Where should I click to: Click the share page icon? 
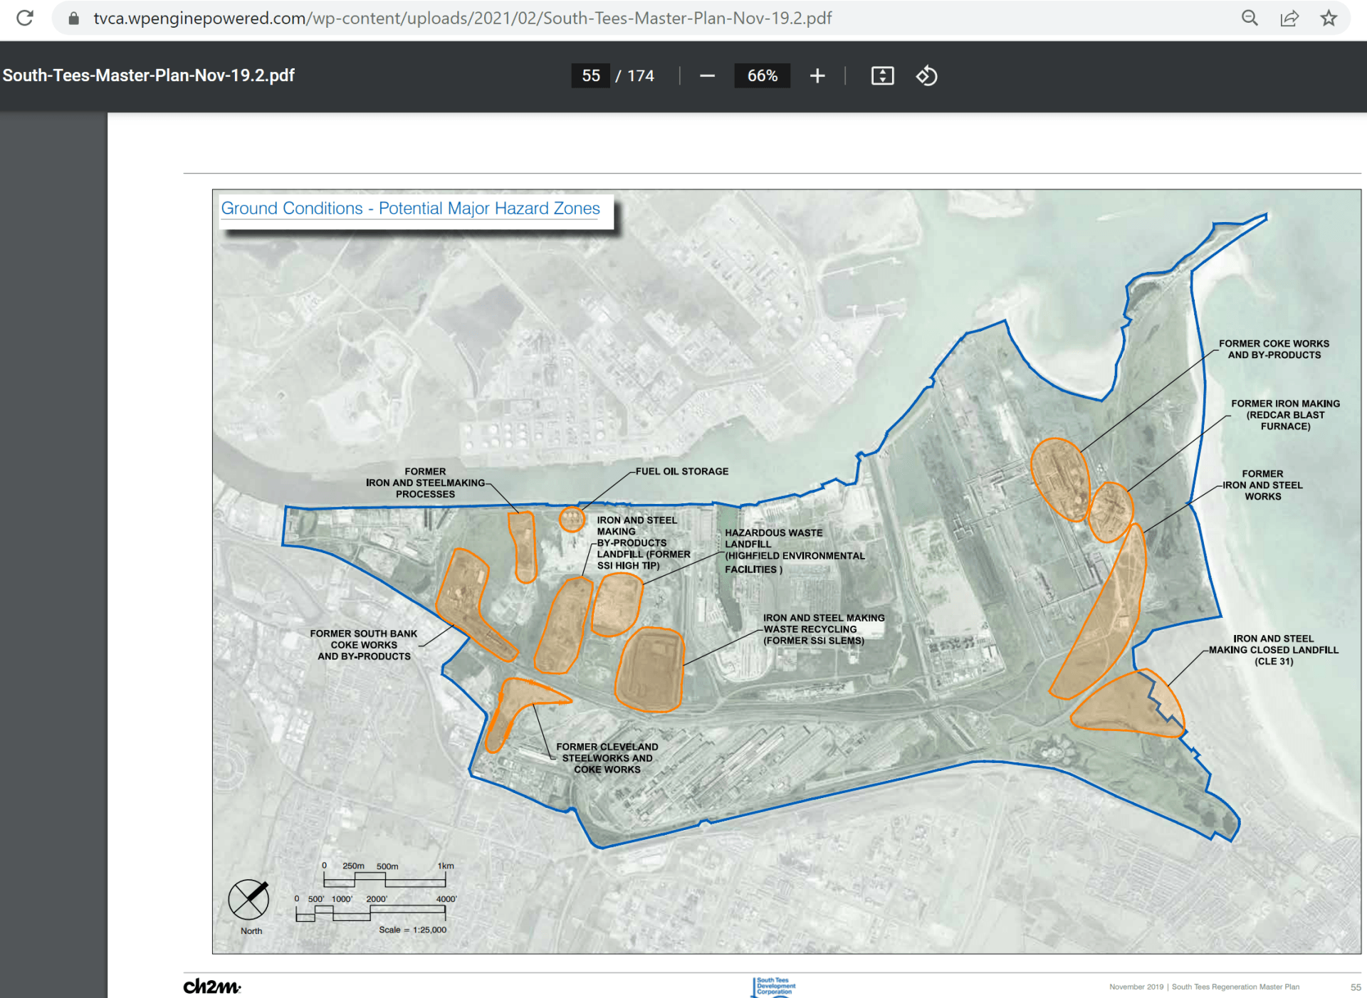pyautogui.click(x=1289, y=18)
